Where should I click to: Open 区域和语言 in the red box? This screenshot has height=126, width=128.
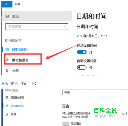click(x=20, y=60)
